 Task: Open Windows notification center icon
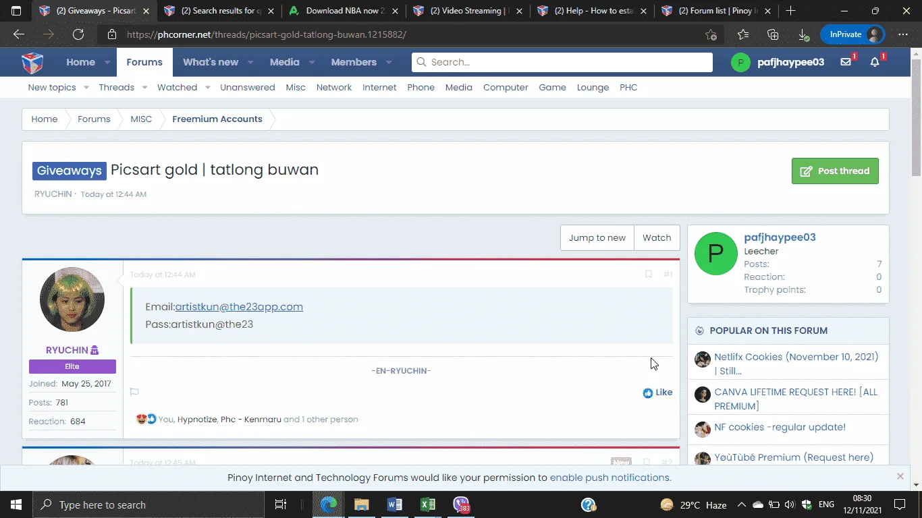900,505
